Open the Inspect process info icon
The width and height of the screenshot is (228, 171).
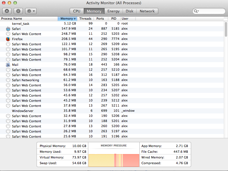(x=18, y=11)
